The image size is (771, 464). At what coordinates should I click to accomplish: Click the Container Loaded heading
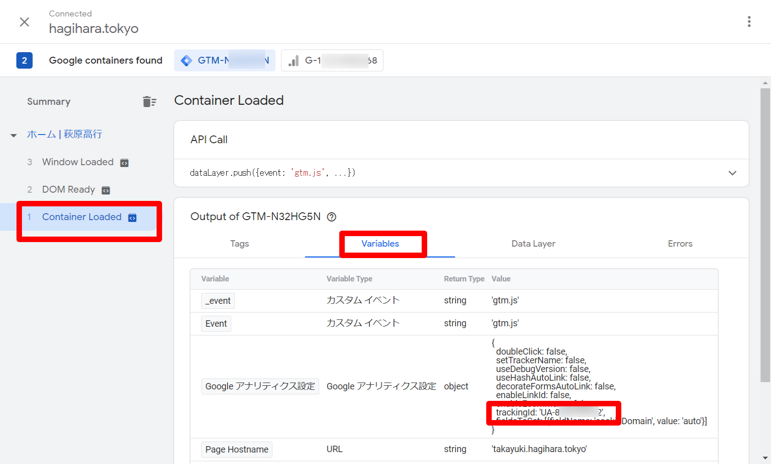coord(229,100)
